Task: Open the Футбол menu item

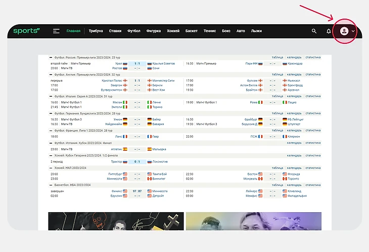Action: pos(134,31)
